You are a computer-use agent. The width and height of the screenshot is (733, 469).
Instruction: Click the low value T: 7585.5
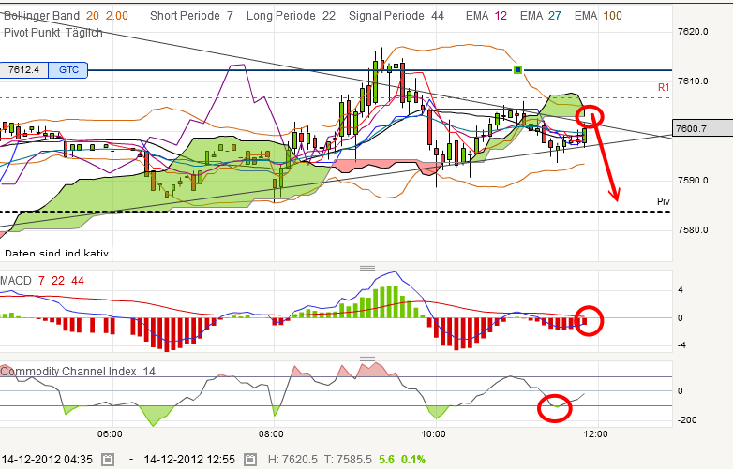tap(347, 460)
